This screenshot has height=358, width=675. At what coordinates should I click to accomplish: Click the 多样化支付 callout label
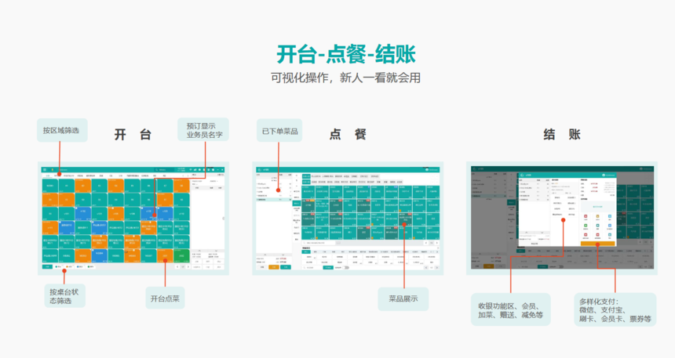(615, 310)
